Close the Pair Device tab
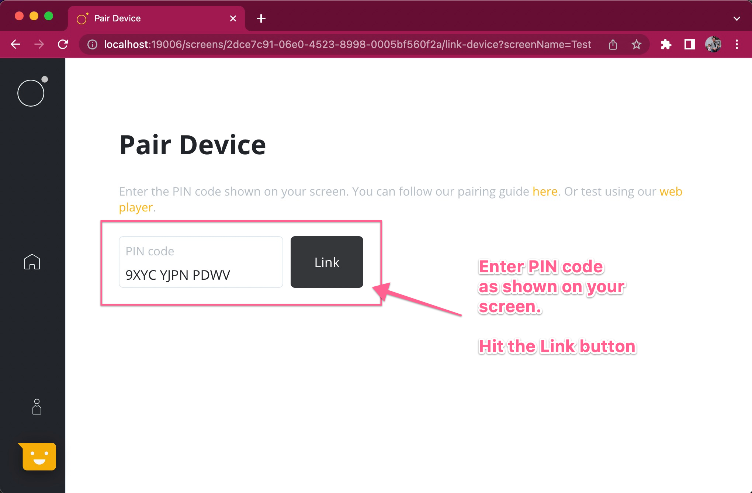This screenshot has height=493, width=752. 233,18
